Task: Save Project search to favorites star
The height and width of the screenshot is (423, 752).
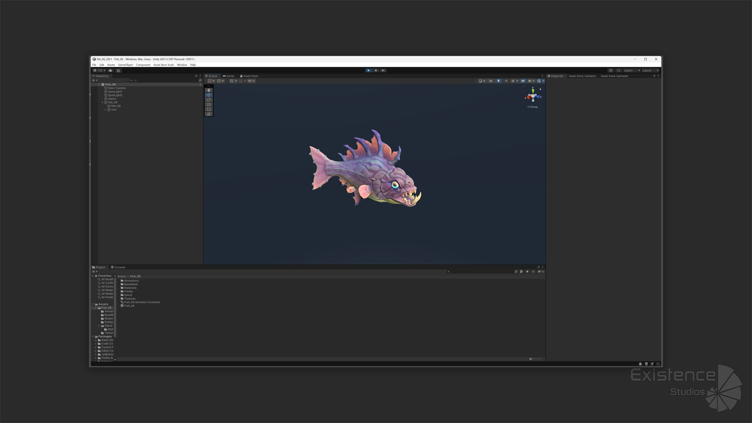Action: (533, 271)
